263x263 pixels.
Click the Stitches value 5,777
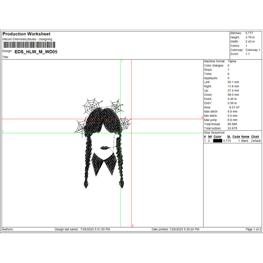249,33
